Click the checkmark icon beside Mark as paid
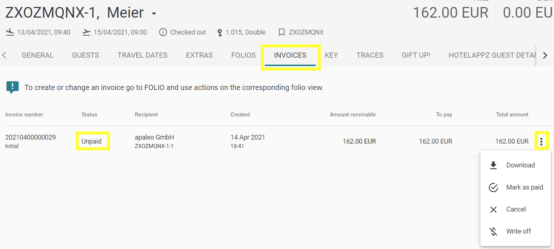This screenshot has width=554, height=249. click(493, 187)
